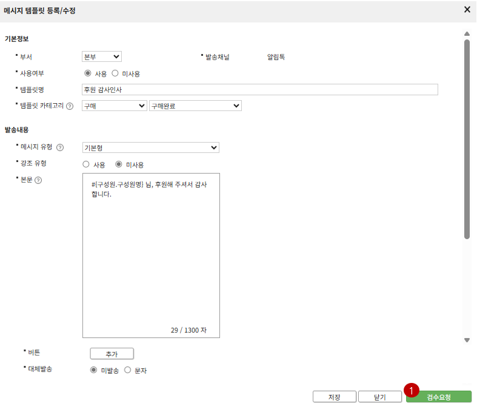Open 메시지 유형 dropdown showing 기본형
This screenshot has width=477, height=409.
(x=150, y=147)
